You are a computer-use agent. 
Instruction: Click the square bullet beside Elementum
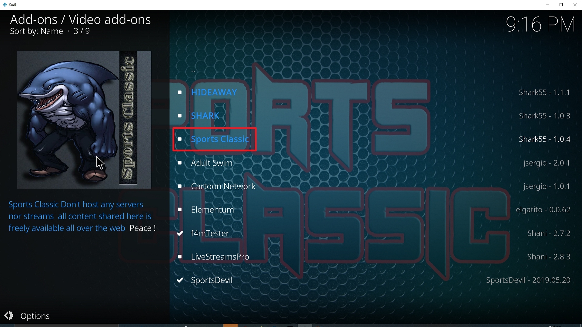[180, 210]
